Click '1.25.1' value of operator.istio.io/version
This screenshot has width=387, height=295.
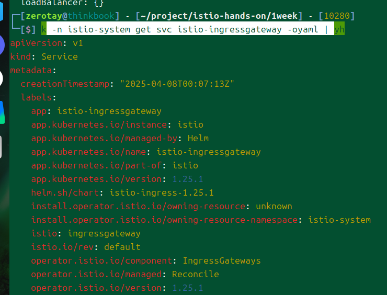[x=188, y=288]
